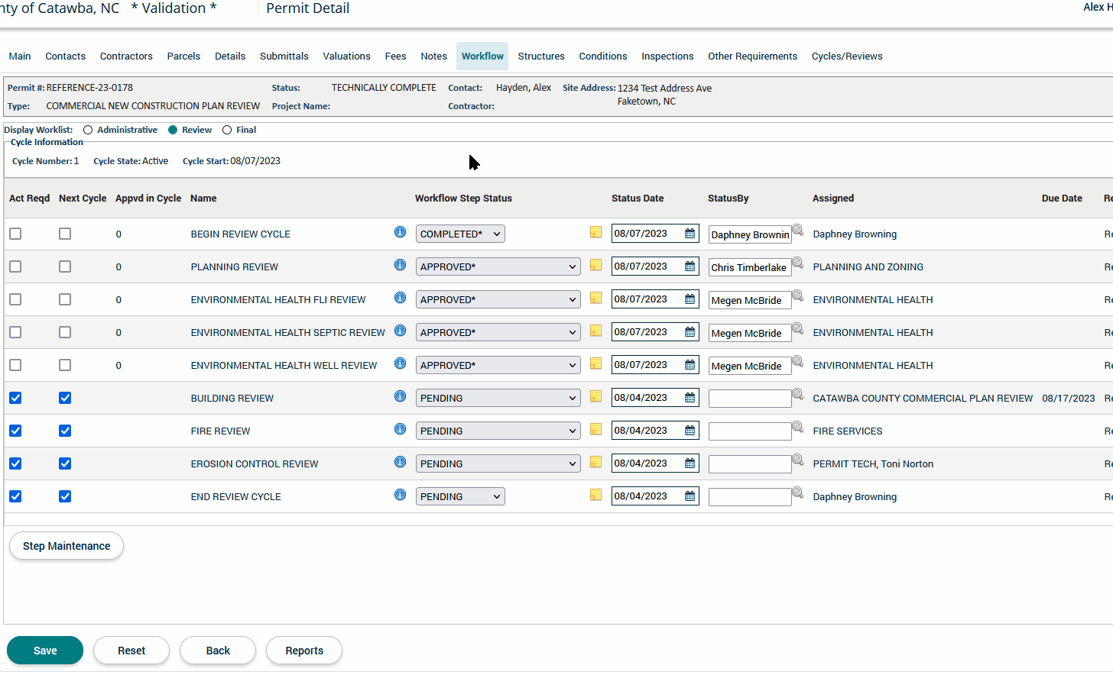Click StatusBy search icon for END REVIEW CYCLE

click(797, 493)
